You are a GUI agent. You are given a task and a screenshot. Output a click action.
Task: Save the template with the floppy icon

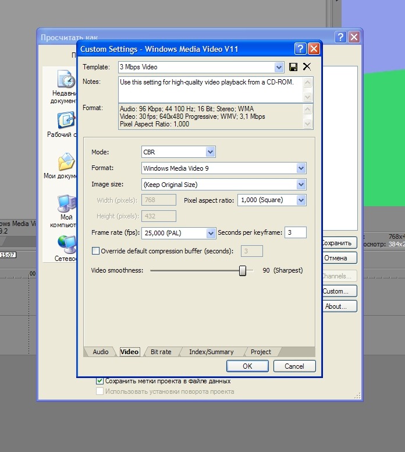point(293,67)
